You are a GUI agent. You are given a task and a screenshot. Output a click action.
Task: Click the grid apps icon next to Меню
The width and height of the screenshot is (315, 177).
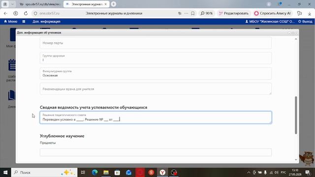tap(24, 22)
